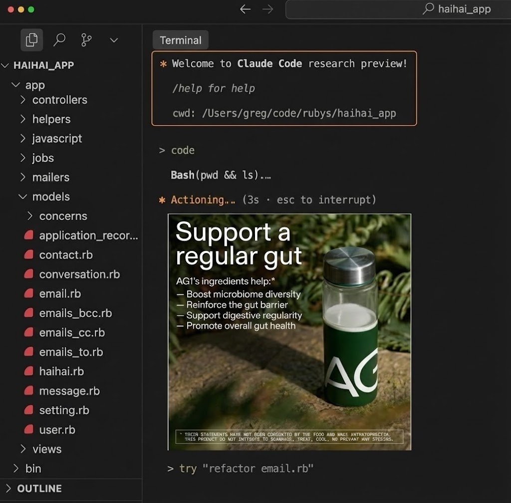Click Ruby icon beside contact.rb
Screen dimensions: 511x503
[x=28, y=254]
